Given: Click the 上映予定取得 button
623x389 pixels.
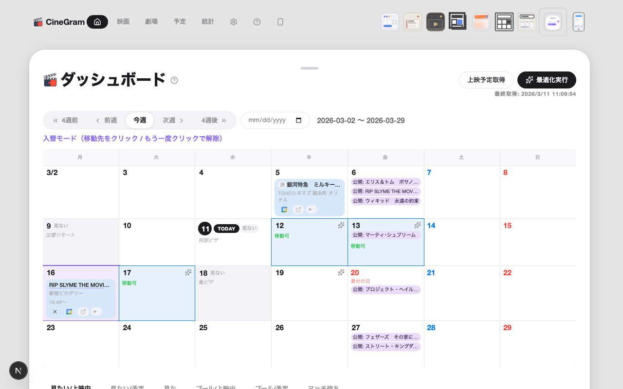Looking at the screenshot, I should coord(486,80).
